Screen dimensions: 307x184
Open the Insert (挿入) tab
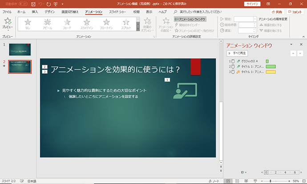click(35, 12)
